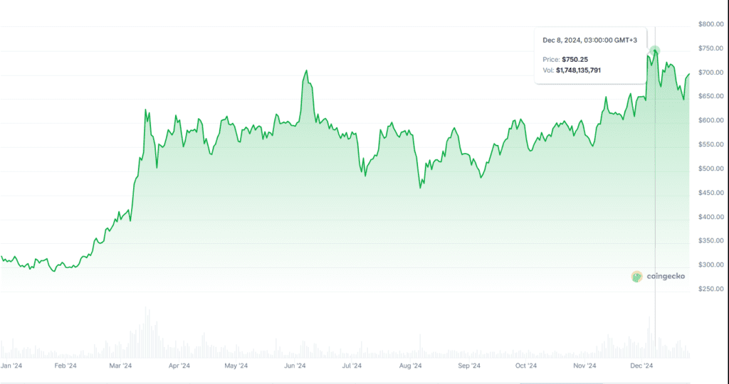Click the $500.00 price axis label
Viewport: 729px width, 384px height.
coord(710,169)
